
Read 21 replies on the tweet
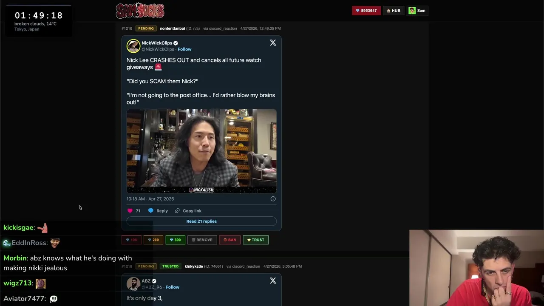[201, 221]
